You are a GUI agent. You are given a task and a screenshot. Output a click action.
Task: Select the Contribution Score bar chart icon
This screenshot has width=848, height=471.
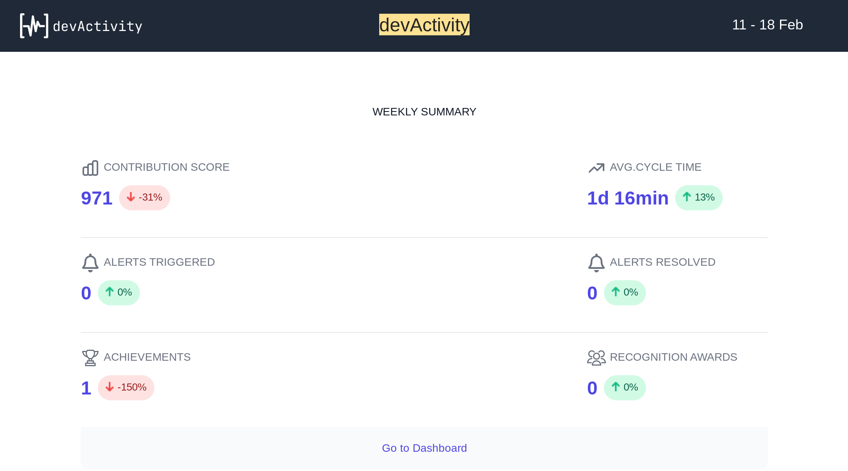click(x=90, y=168)
